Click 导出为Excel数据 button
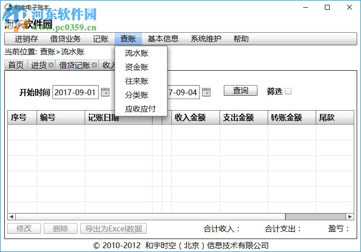361x252 pixels. coord(114,228)
